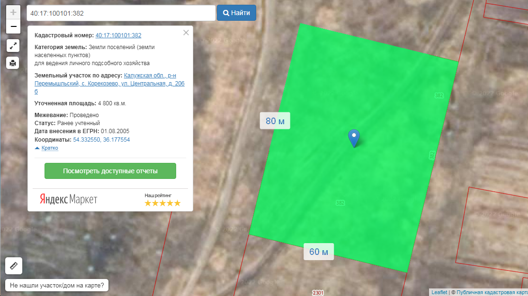528x296 pixels.
Task: Activate the ruler measurement tool
Action: tap(13, 266)
